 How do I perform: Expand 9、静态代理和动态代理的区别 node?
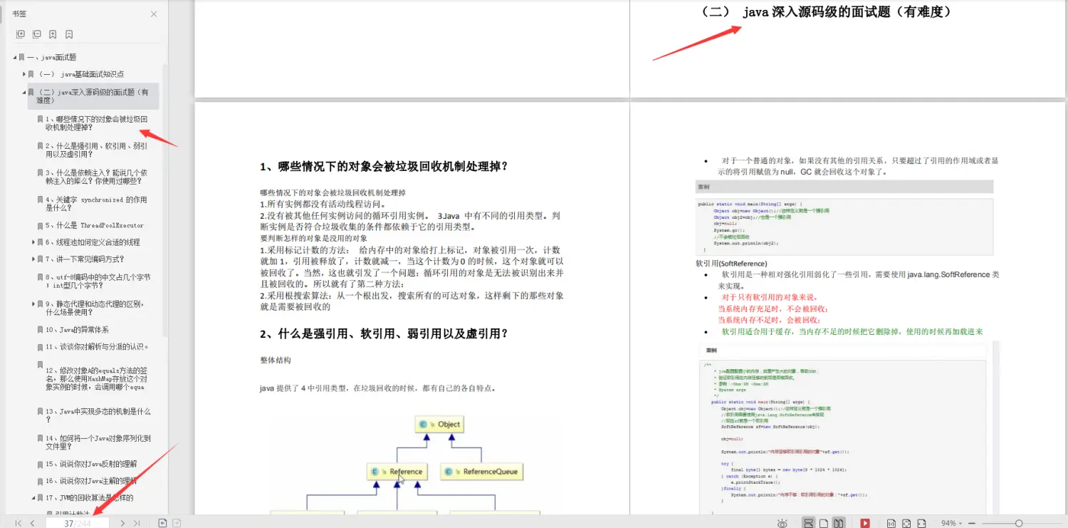(x=33, y=304)
